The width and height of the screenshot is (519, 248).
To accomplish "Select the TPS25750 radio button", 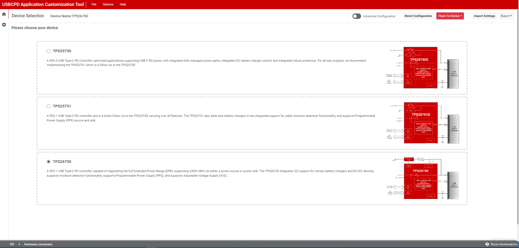I will click(x=49, y=51).
